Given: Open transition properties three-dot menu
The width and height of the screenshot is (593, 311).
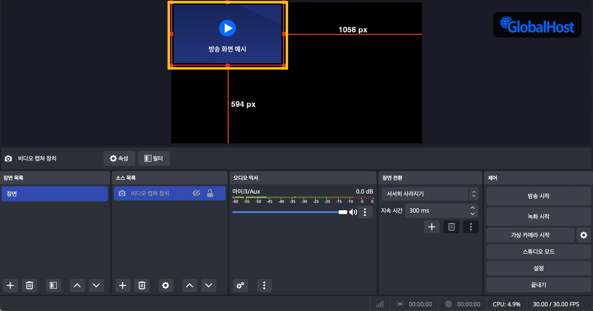Looking at the screenshot, I should 471,227.
